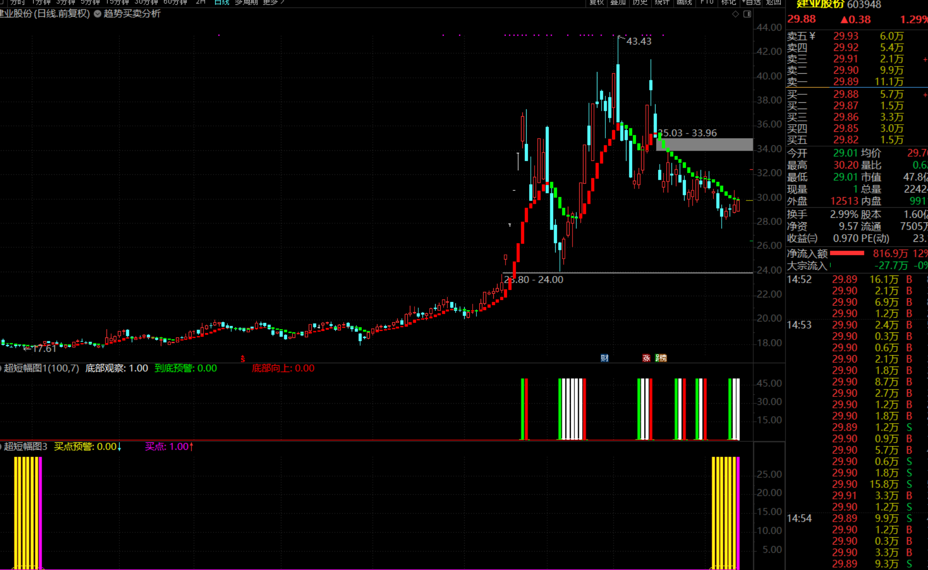Click the 复权 adjustment button
The image size is (928, 570).
(x=596, y=2)
